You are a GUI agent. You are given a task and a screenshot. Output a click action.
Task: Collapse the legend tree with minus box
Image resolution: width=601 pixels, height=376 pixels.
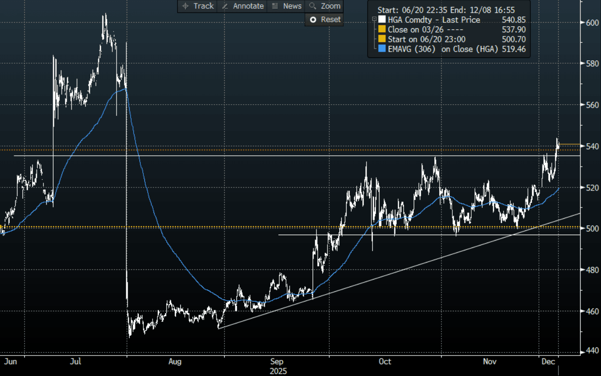[374, 20]
